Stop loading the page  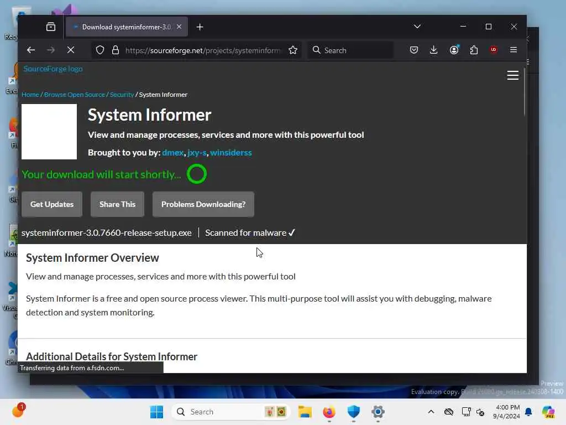71,50
